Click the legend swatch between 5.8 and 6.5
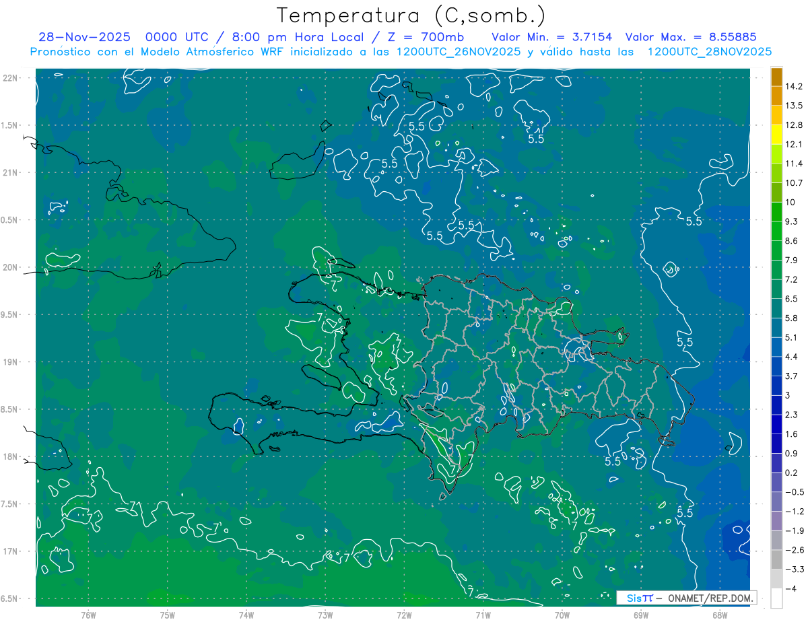Image resolution: width=808 pixels, height=624 pixels. 776,308
